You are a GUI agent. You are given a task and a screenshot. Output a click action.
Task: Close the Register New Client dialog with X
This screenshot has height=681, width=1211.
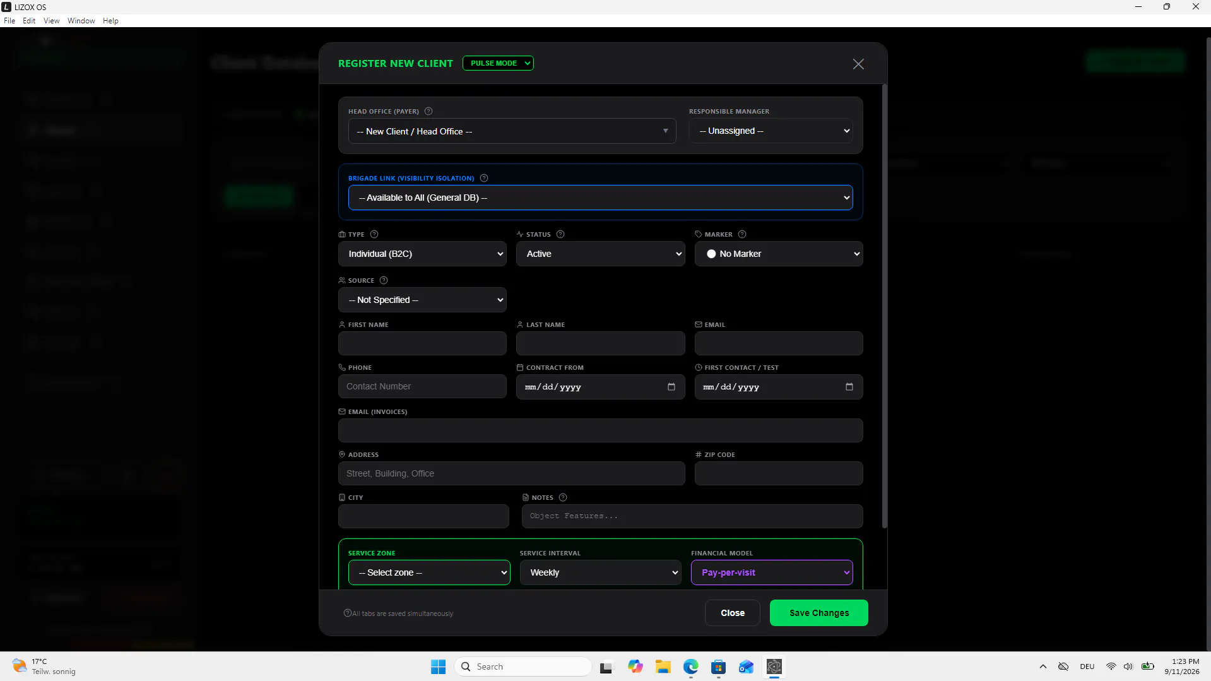tap(858, 64)
